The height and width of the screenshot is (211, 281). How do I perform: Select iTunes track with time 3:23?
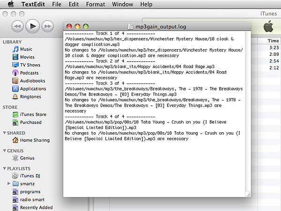274,47
